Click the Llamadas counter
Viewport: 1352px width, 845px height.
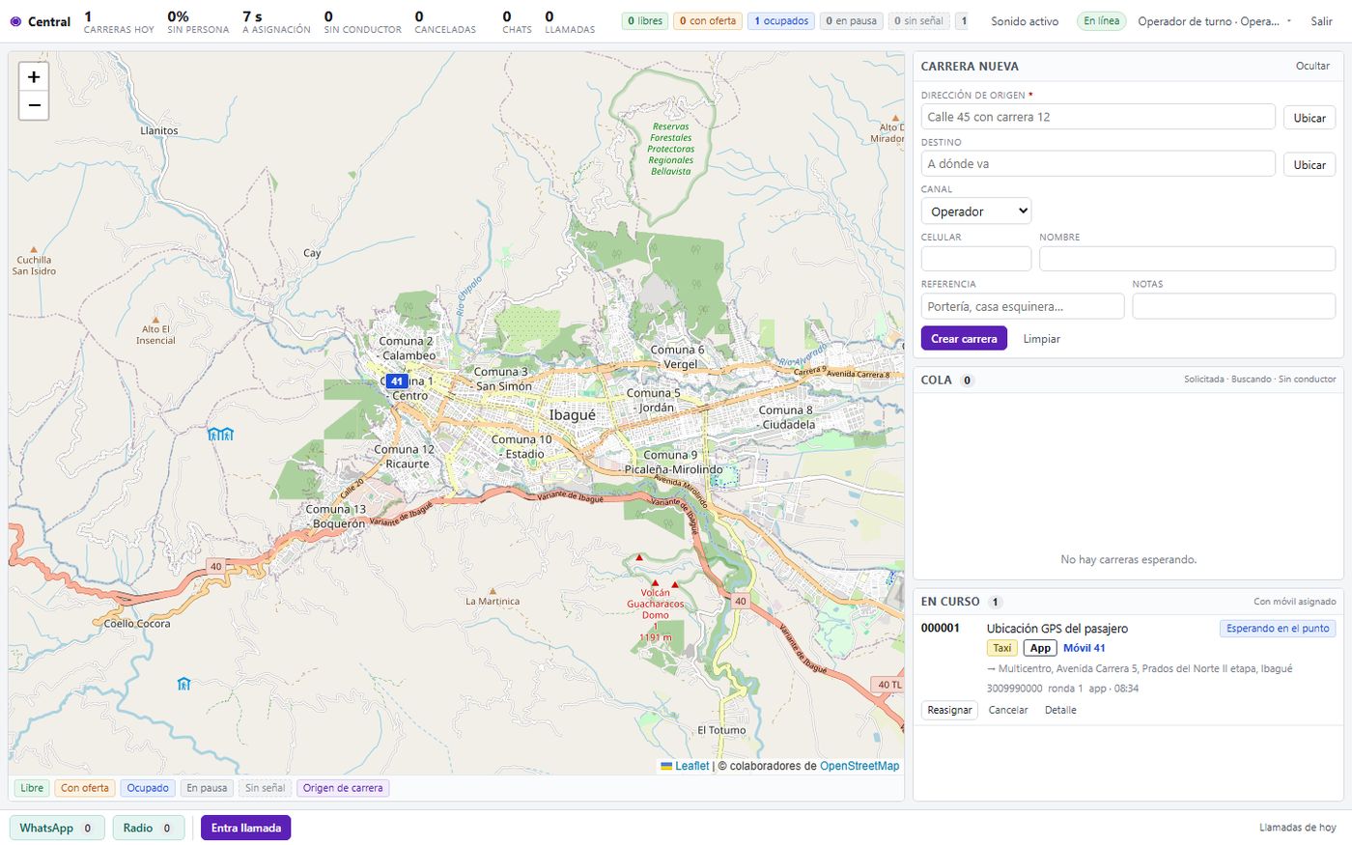point(570,22)
